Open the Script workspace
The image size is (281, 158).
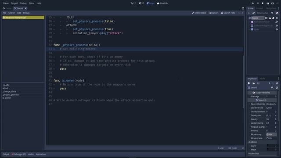pos(150,3)
